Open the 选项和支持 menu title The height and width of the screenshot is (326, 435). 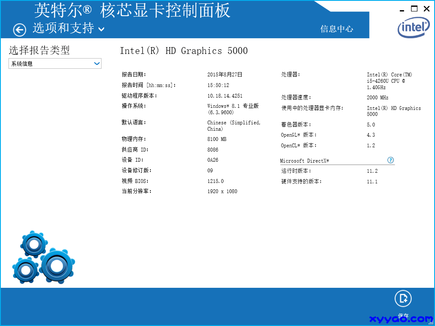coord(63,28)
